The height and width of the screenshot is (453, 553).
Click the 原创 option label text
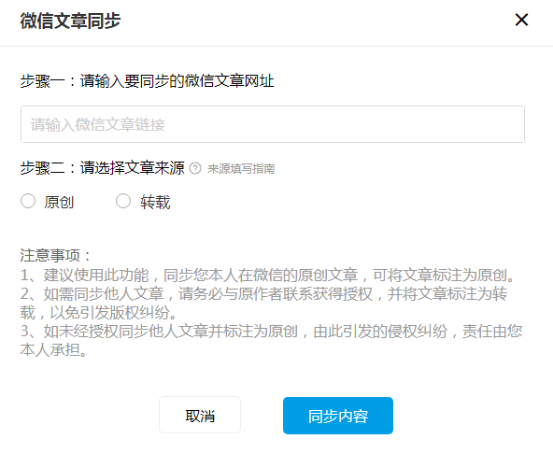coord(59,202)
